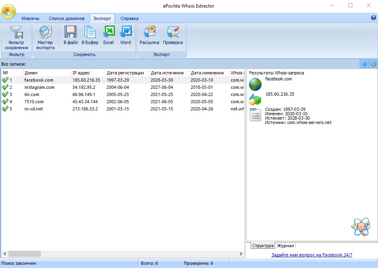Toggle the blue asterisk panel button
Image resolution: width=378 pixels, height=268 pixels.
point(364,64)
